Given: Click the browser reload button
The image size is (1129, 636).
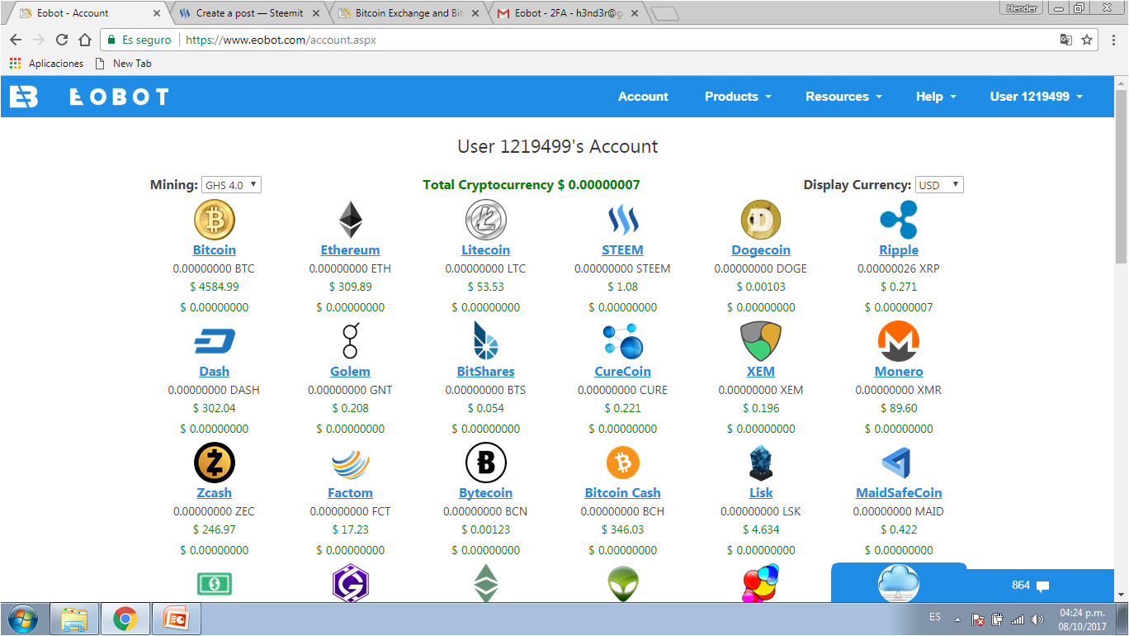Looking at the screenshot, I should (62, 40).
